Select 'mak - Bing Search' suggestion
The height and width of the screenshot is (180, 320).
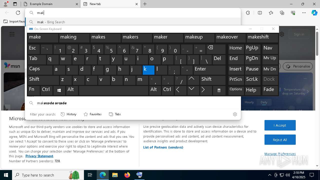(133, 22)
